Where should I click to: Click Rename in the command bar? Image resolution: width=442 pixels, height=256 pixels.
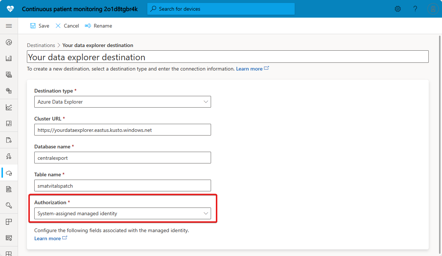pyautogui.click(x=99, y=26)
